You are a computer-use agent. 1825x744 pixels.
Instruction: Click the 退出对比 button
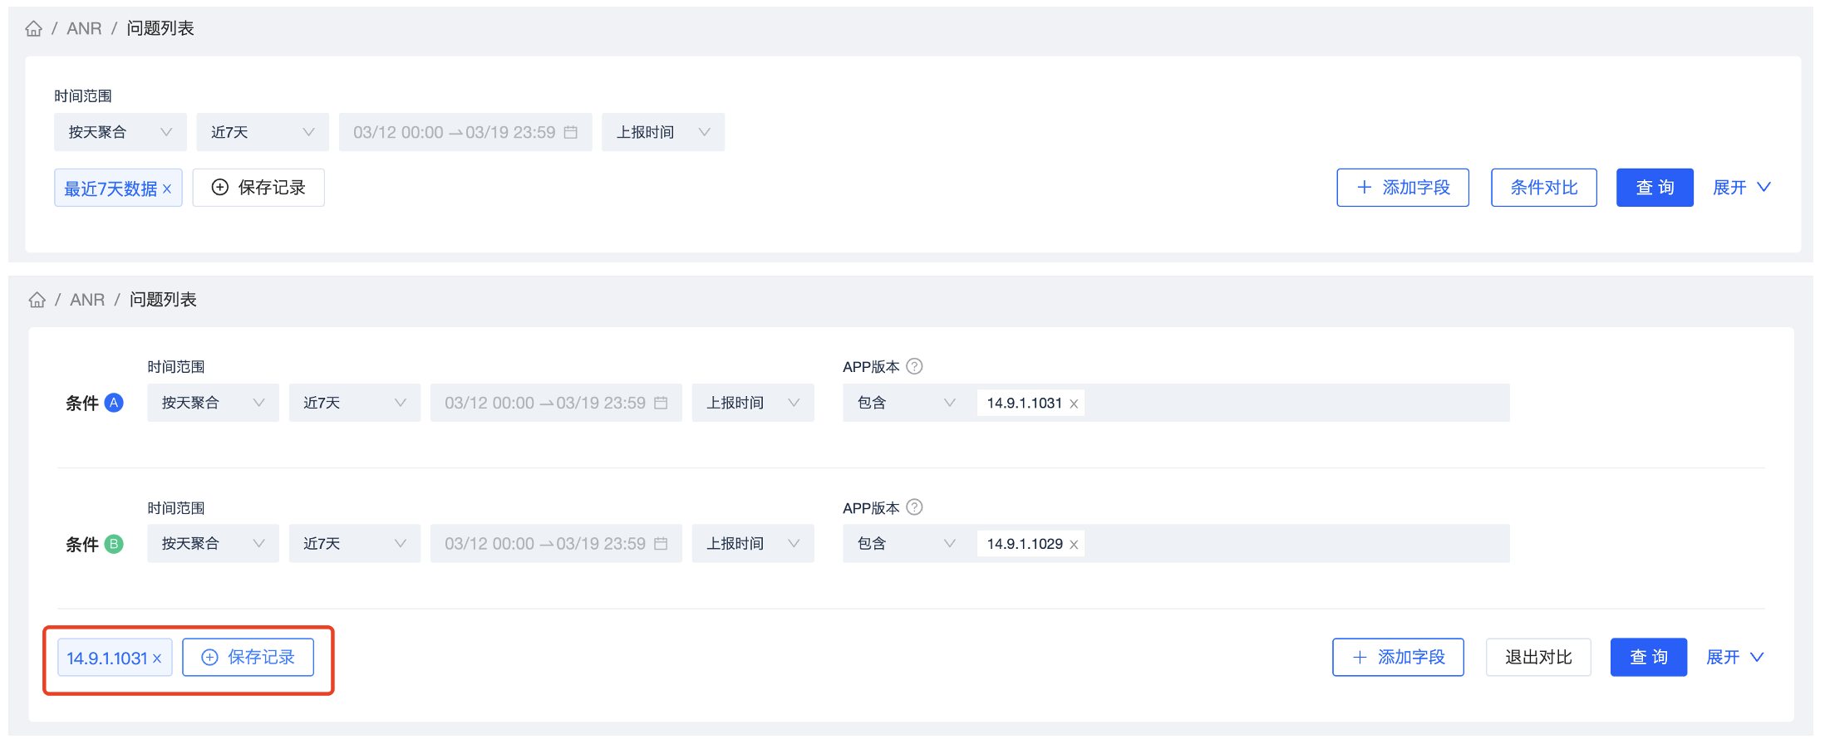tap(1538, 658)
